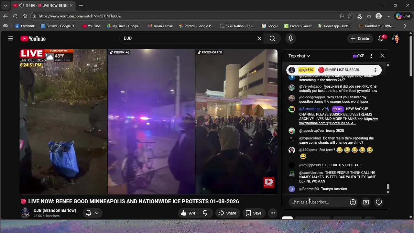Viewport: 414px width, 233px height.
Task: Click the chat message input field
Action: coord(319,202)
